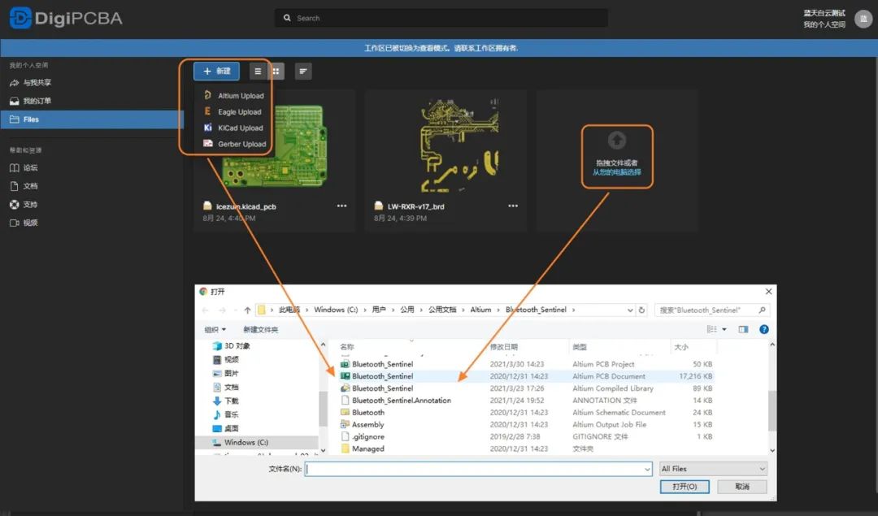Click the blue 新建 button
The image size is (878, 516).
(x=216, y=71)
